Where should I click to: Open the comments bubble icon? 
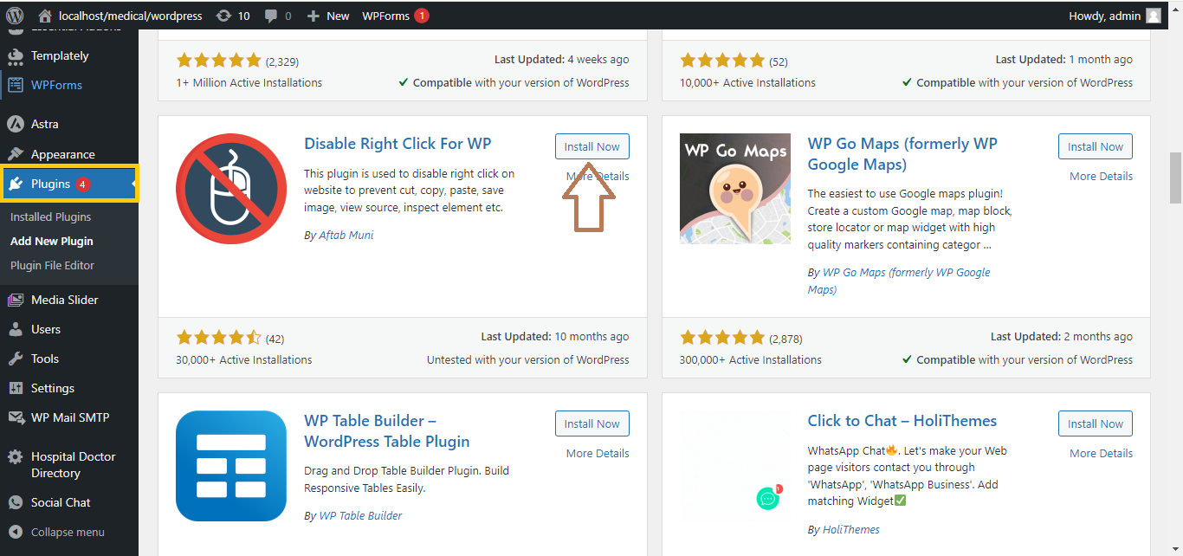(271, 16)
